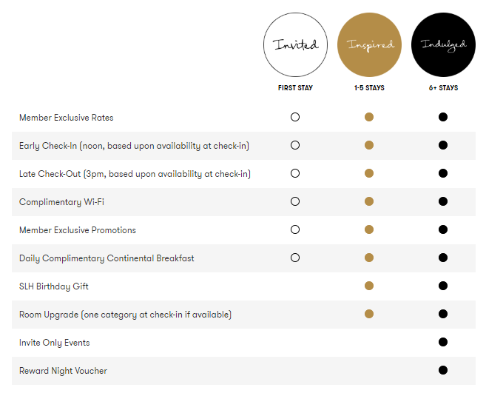
Task: Select the 6+ STAYS column label
Action: tap(443, 88)
